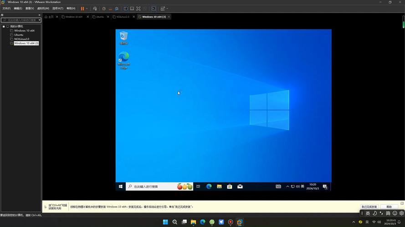The image size is (405, 227).
Task: Open the 虚拟机(M) menu
Action: point(43,9)
